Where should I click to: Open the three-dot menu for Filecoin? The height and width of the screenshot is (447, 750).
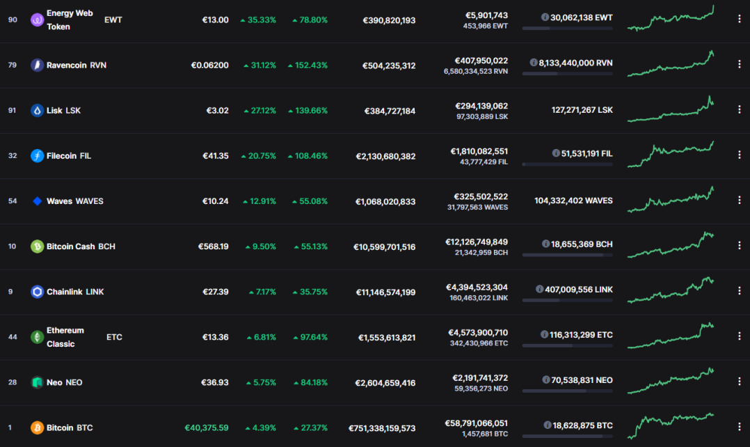coord(740,155)
